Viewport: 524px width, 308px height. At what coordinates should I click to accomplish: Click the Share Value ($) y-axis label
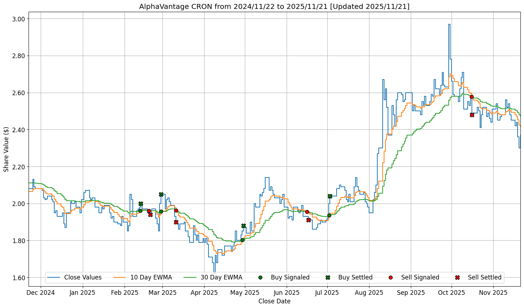[6, 149]
